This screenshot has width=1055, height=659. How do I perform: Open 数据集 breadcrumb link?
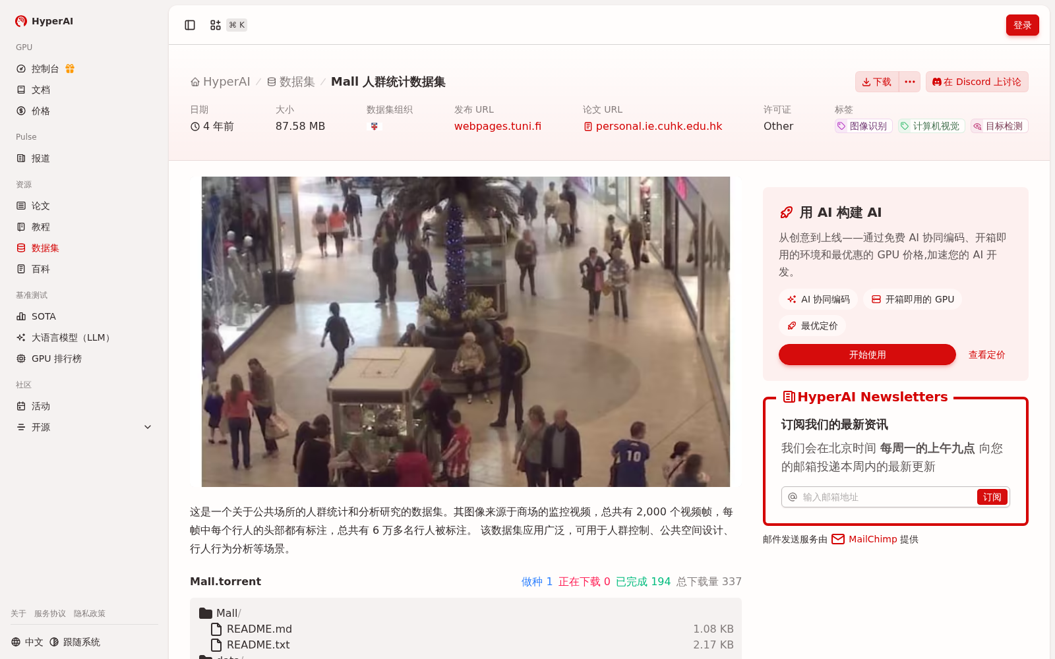[291, 82]
